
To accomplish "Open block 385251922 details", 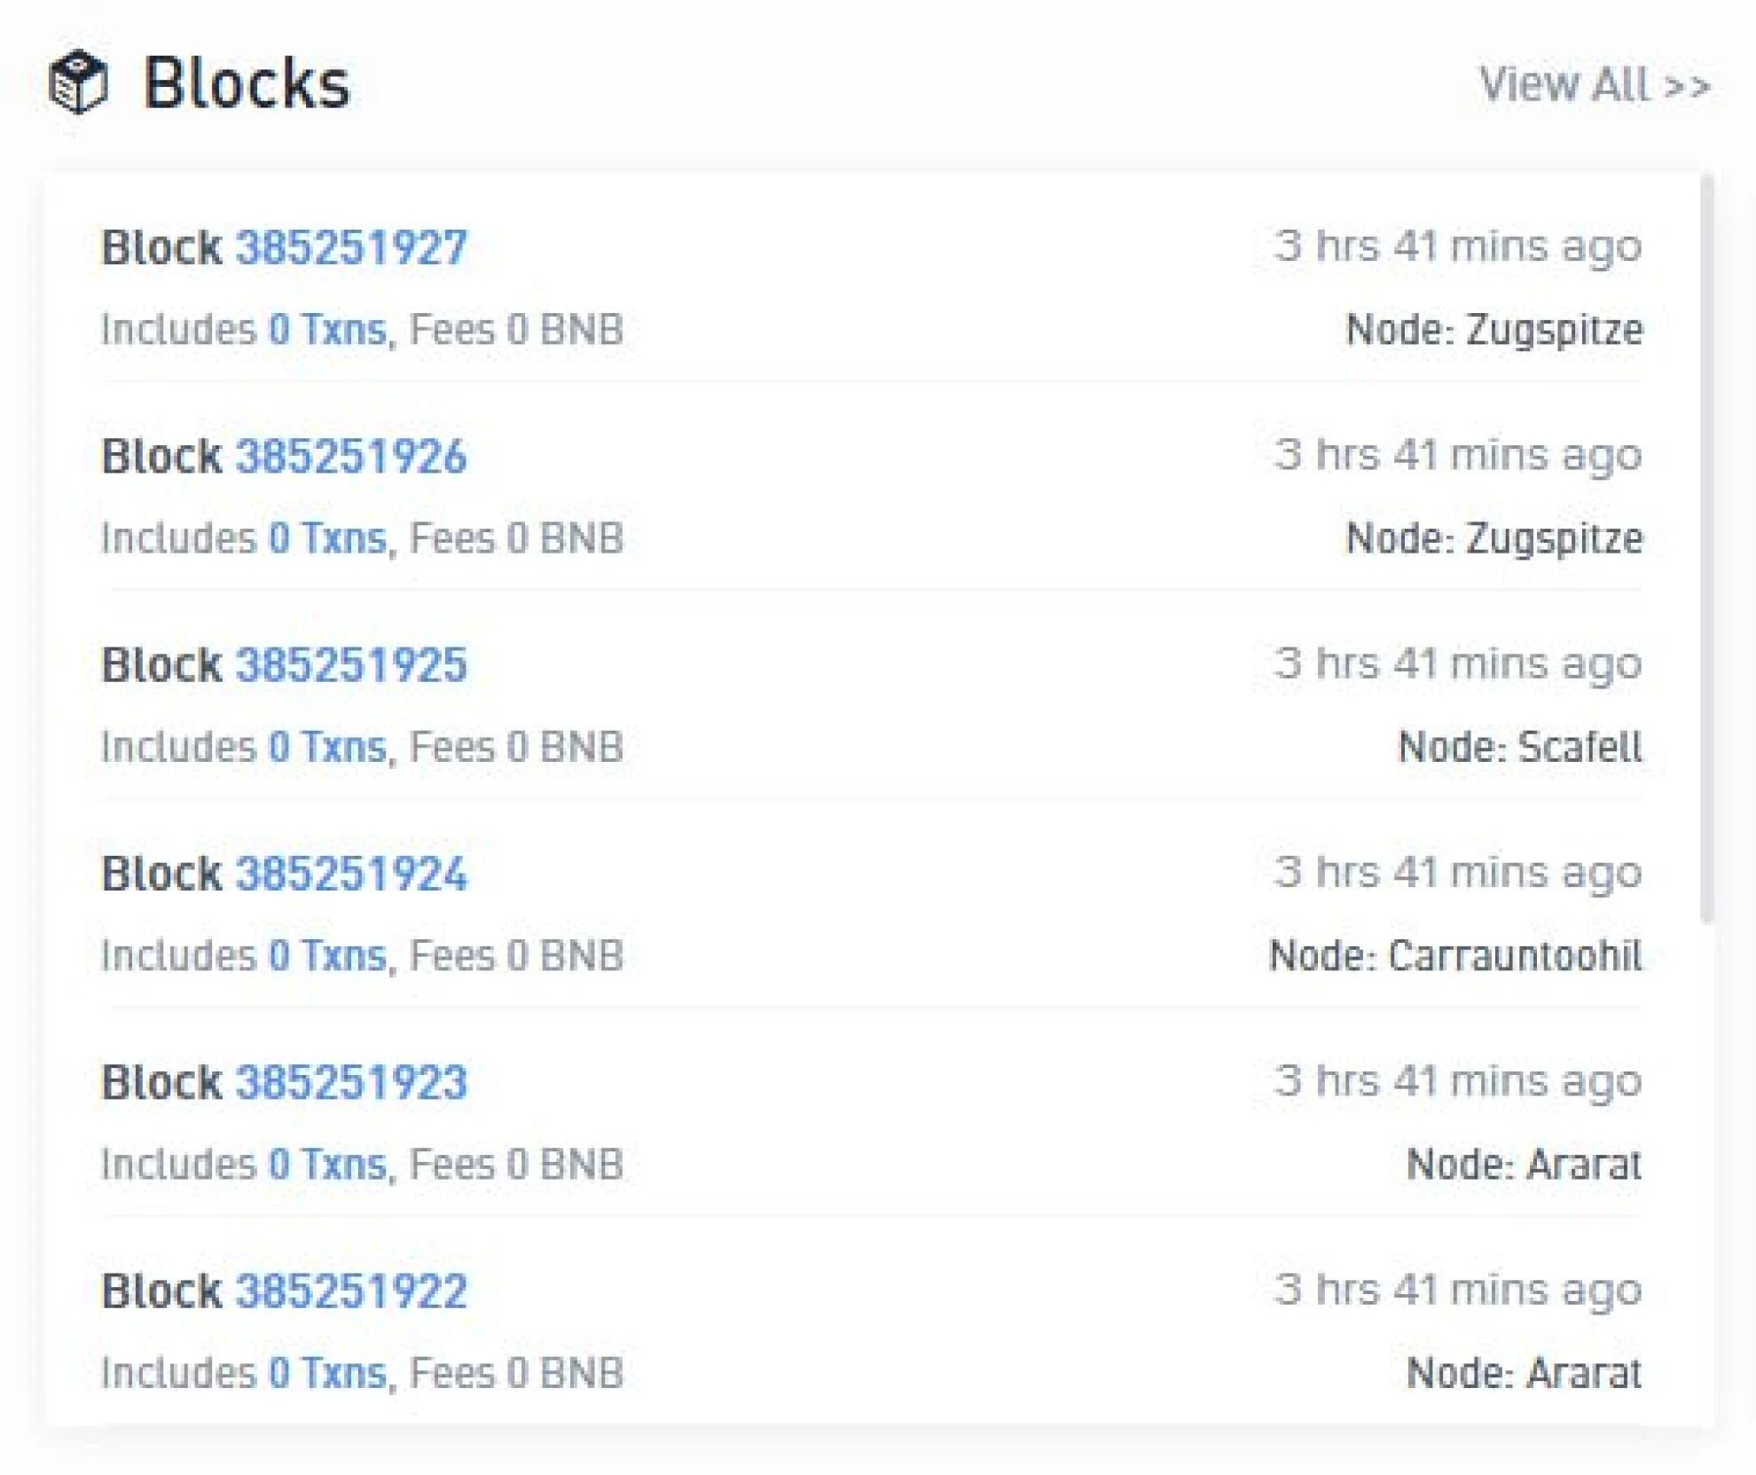I will coord(350,1291).
